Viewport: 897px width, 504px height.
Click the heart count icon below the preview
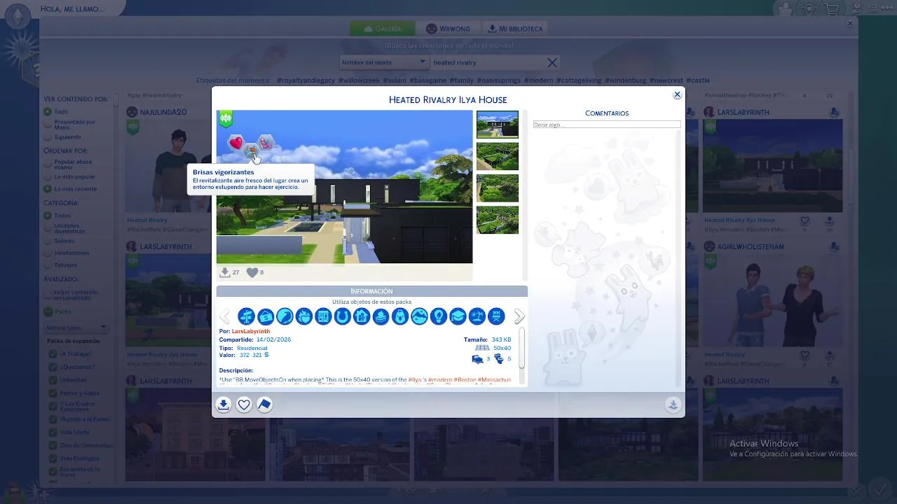tap(252, 272)
